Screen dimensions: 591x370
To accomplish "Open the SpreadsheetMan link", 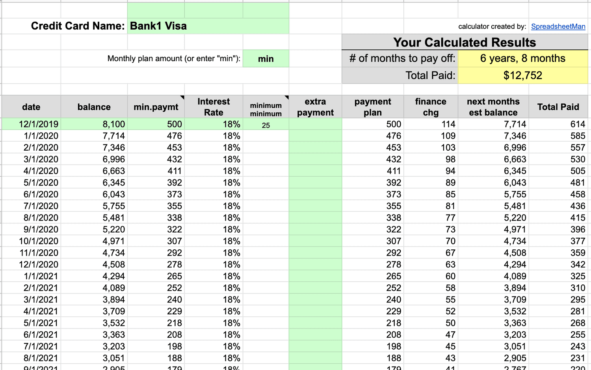I will click(558, 26).
